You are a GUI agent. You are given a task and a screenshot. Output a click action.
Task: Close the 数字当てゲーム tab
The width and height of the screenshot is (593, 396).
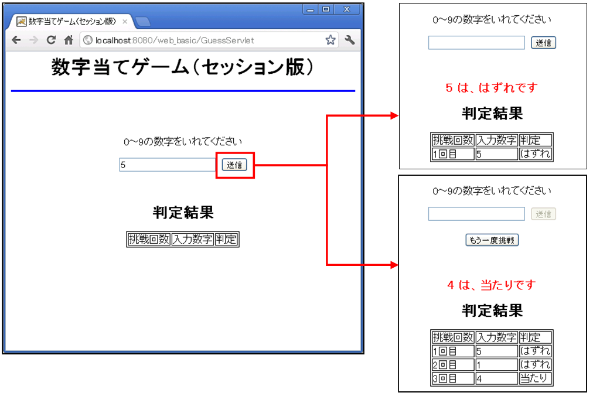pyautogui.click(x=124, y=22)
